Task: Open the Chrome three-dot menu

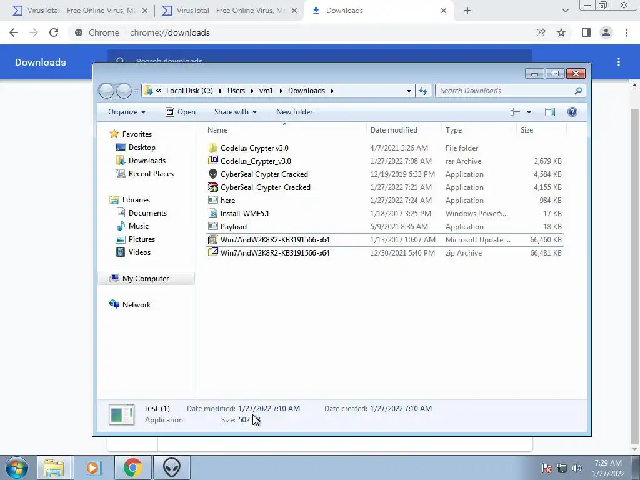Action: pos(626,32)
